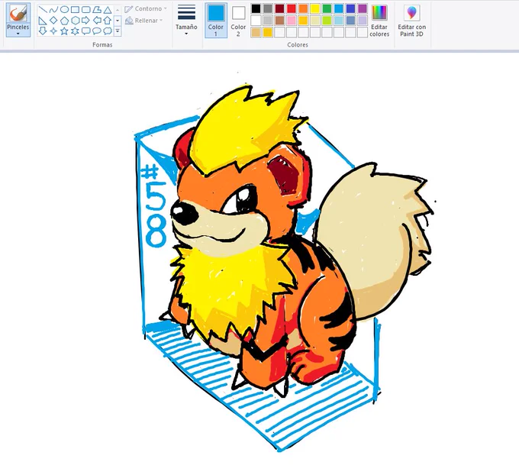The image size is (519, 475).
Task: Choose the oval shape
Action: 64,10
